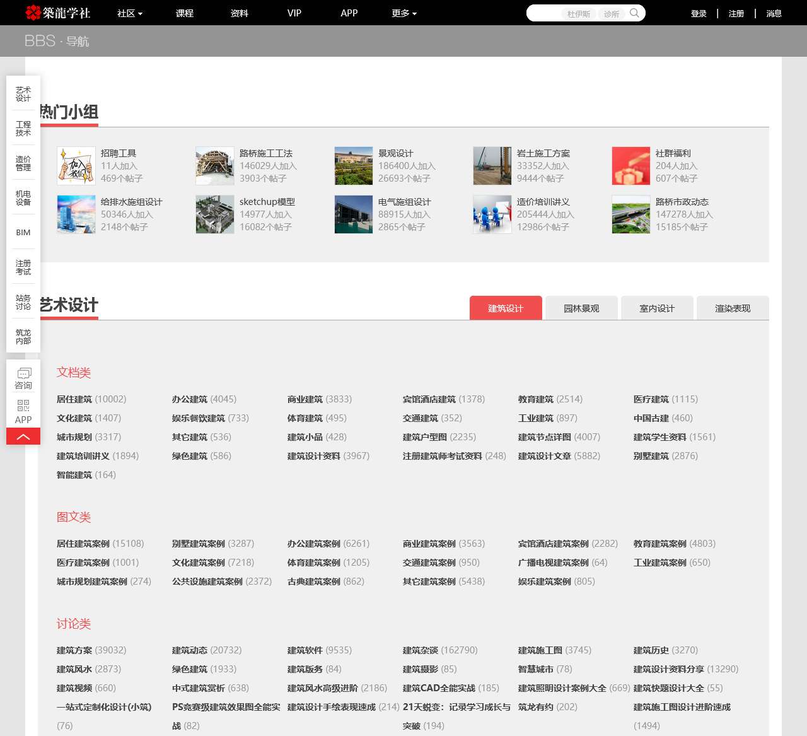
Task: Click the red back-to-top arrow
Action: 23,436
